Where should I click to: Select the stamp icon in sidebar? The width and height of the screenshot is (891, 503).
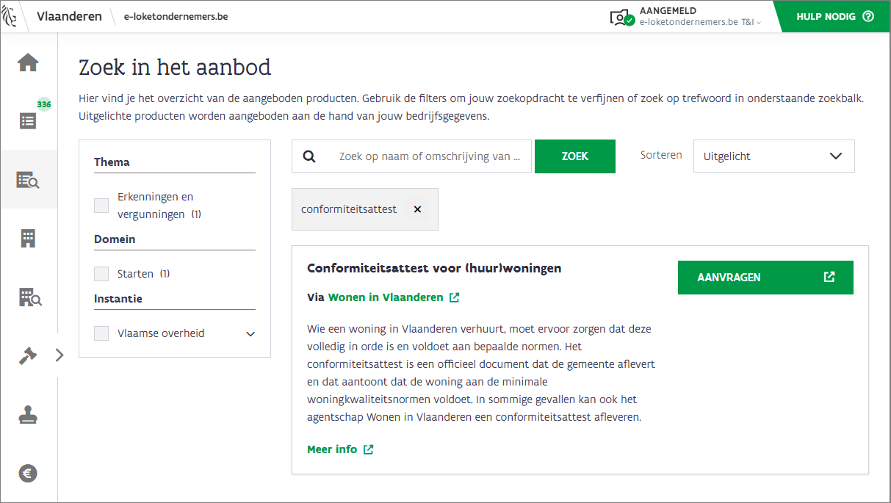tap(28, 416)
